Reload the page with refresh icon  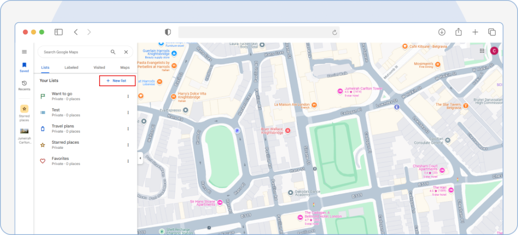point(334,32)
